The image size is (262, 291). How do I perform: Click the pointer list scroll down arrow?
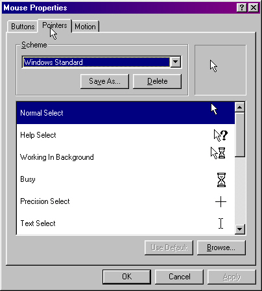pos(240,229)
